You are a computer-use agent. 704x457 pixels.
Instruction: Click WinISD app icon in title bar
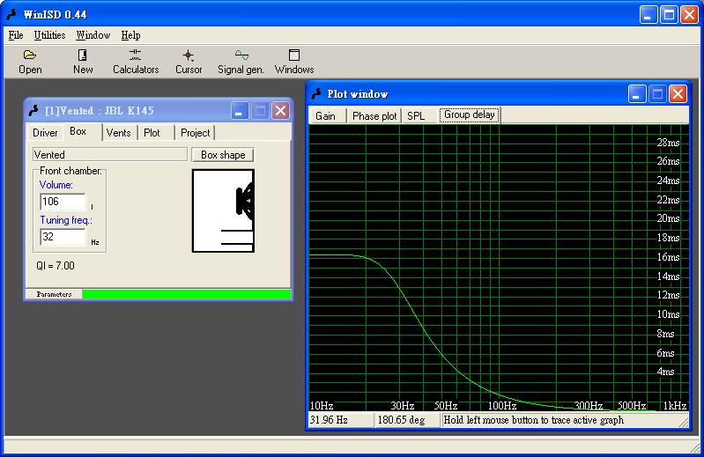[x=11, y=15]
